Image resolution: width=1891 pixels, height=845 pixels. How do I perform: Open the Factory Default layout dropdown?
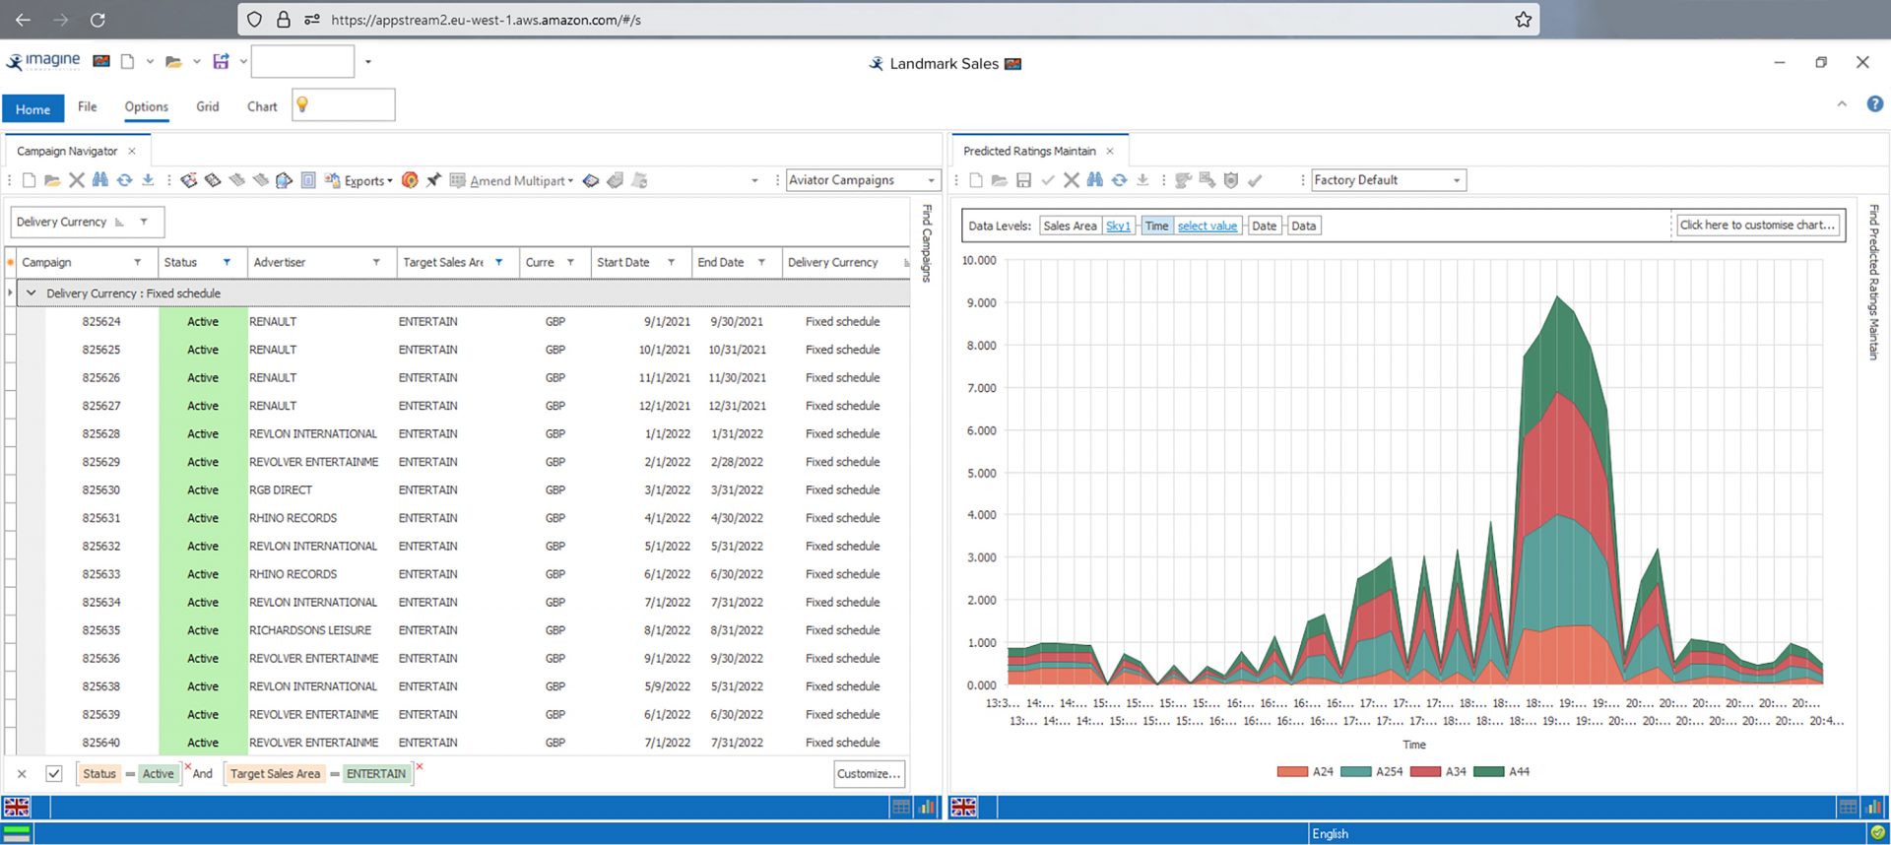pyautogui.click(x=1457, y=180)
